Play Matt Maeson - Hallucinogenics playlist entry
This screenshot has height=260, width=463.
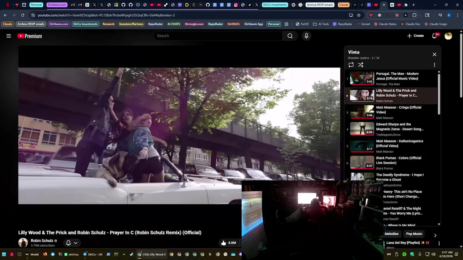391,146
